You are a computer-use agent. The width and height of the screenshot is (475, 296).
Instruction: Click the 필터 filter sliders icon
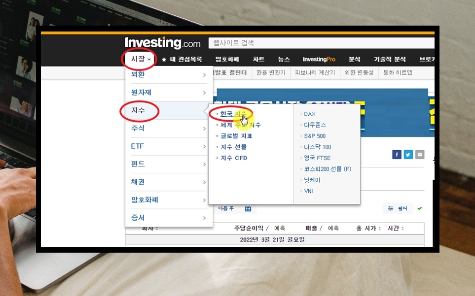391,208
